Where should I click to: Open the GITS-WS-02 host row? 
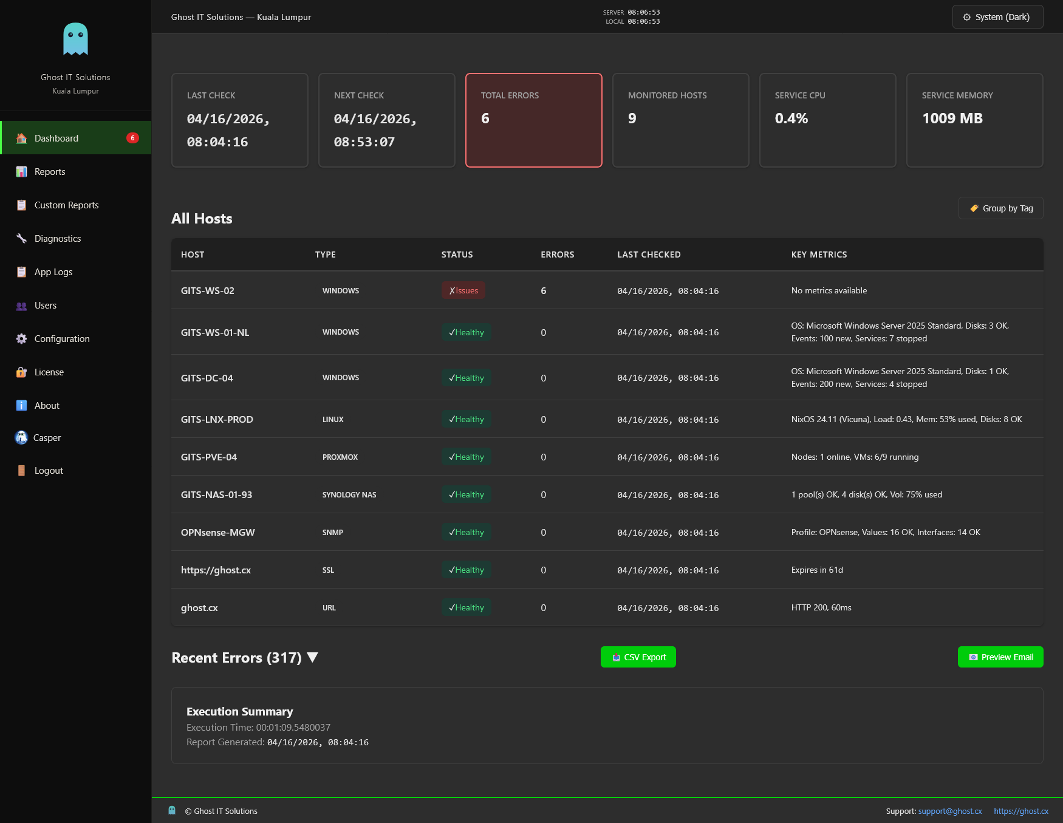(x=607, y=290)
